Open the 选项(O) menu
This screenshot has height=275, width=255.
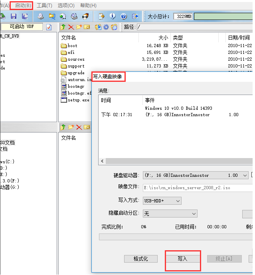tap(66, 6)
